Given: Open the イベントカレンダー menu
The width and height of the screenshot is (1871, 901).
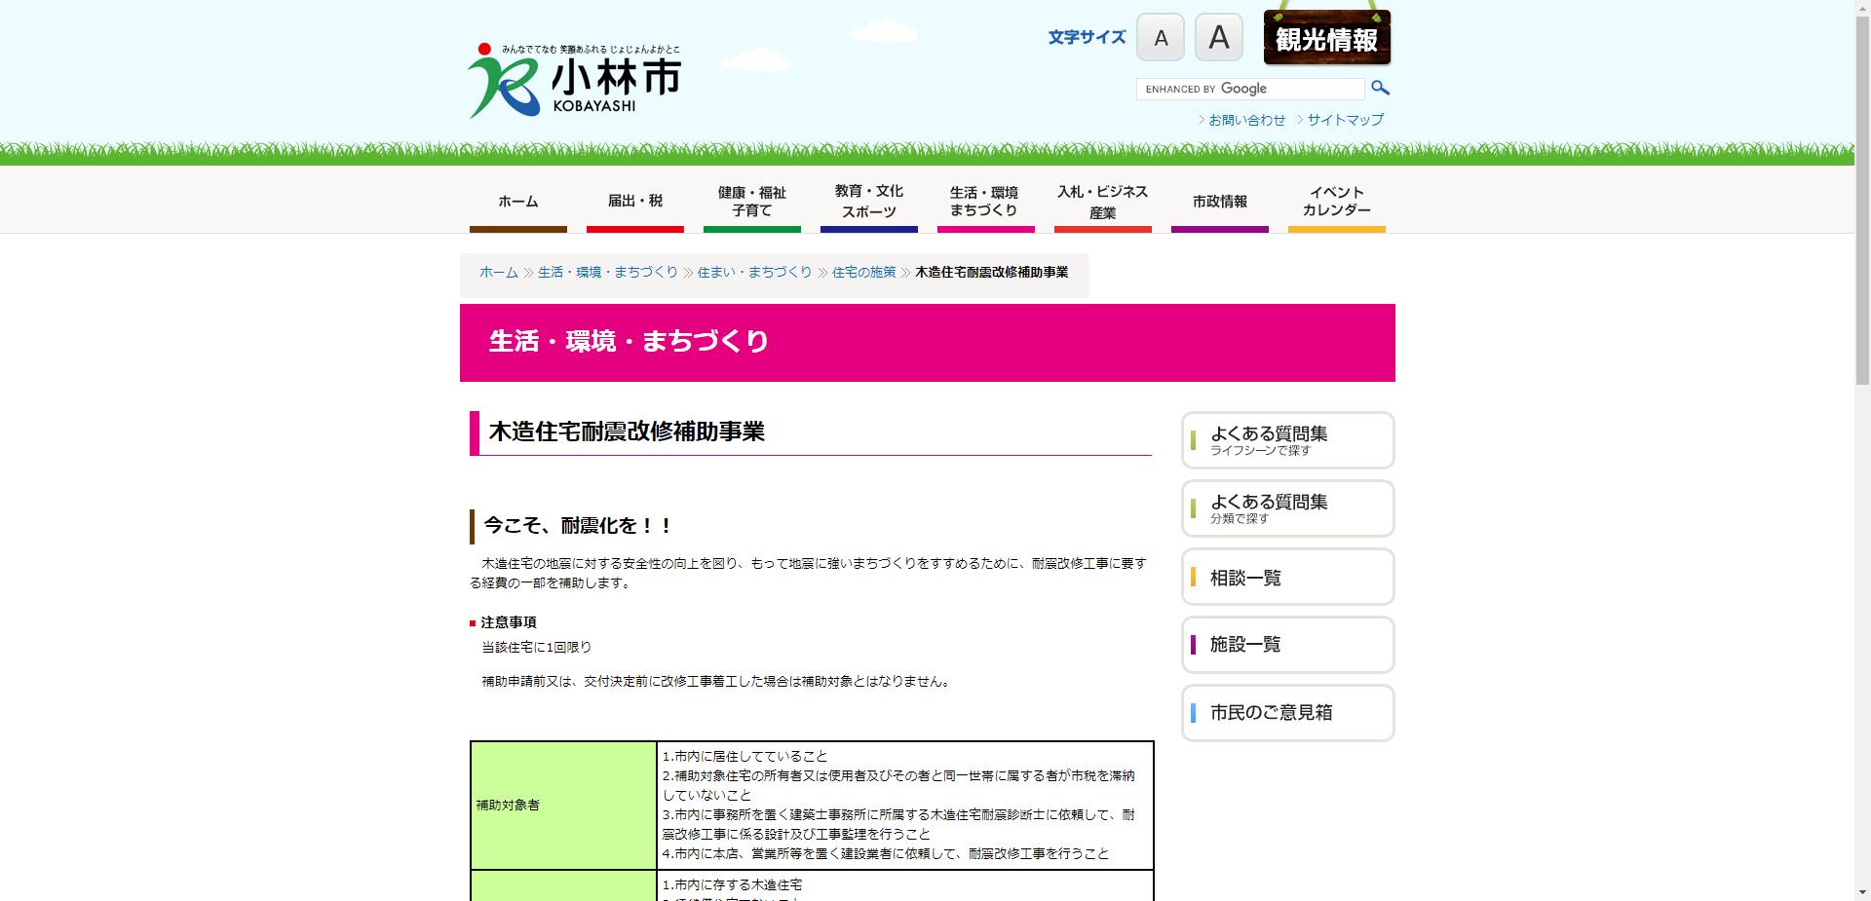Looking at the screenshot, I should (x=1336, y=202).
